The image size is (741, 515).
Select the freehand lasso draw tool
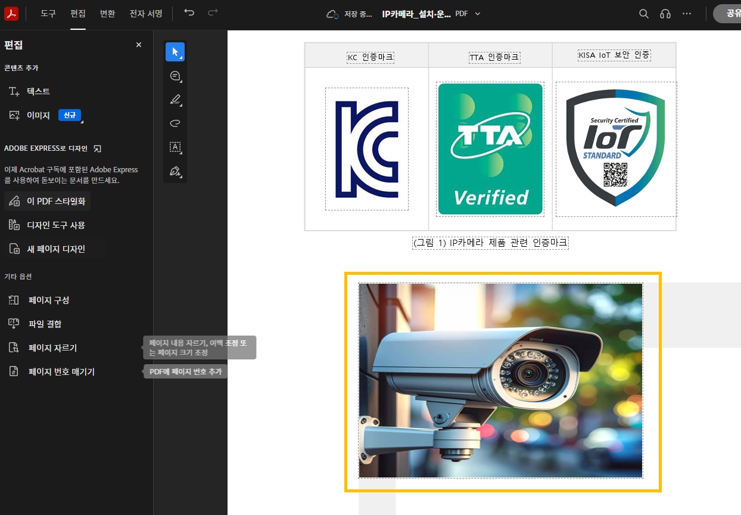175,123
